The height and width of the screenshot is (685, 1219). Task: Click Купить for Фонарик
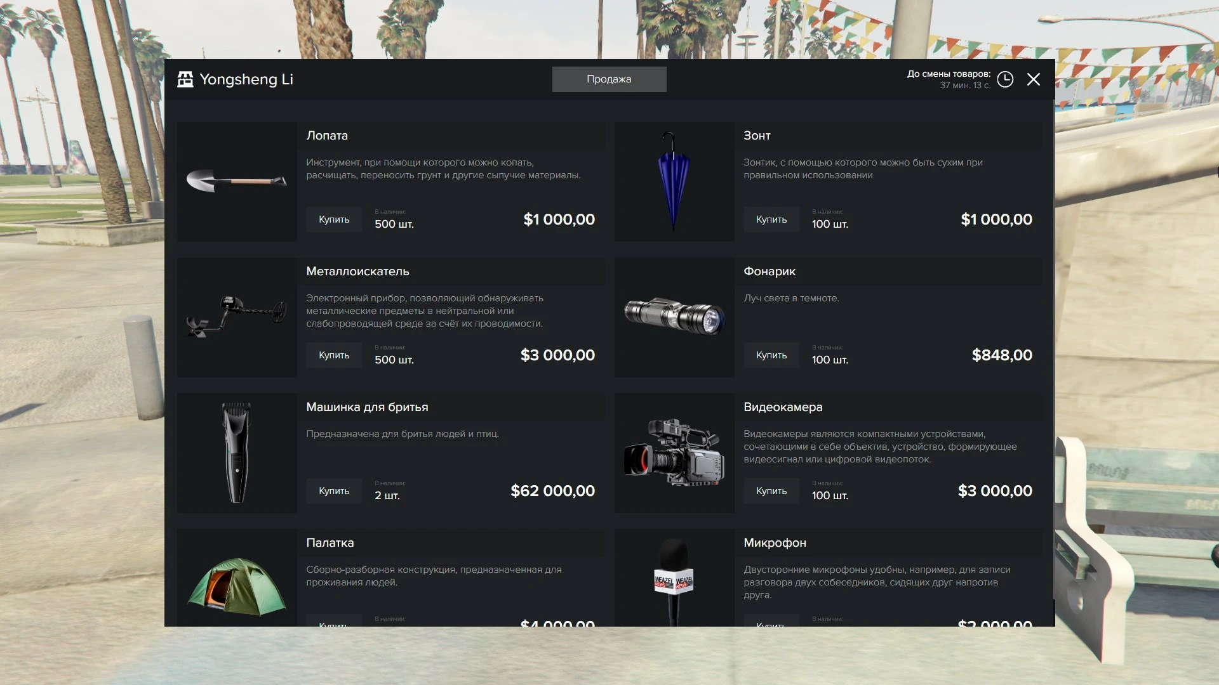tap(771, 355)
